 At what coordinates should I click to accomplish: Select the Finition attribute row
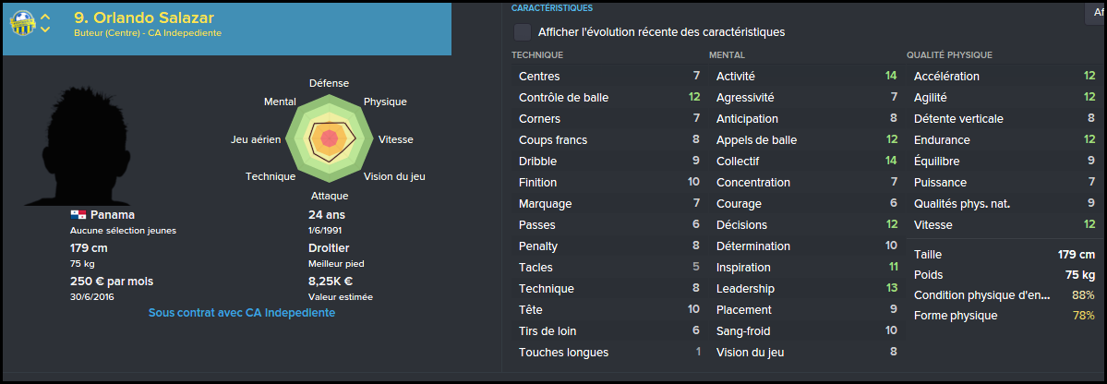coord(608,182)
